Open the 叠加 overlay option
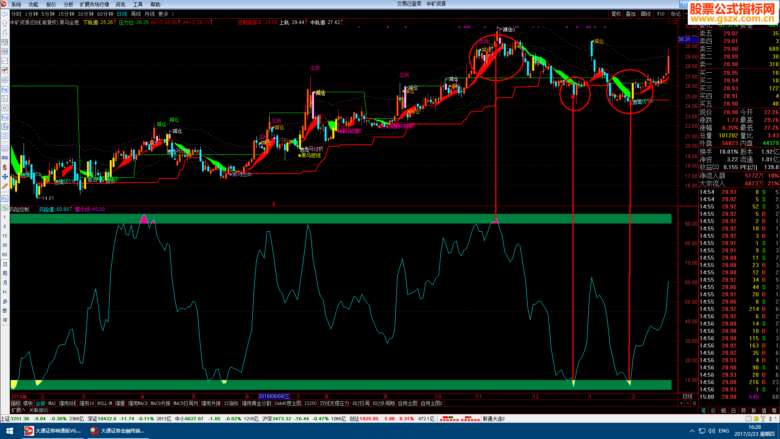Viewport: 780px width, 439px height. 631,14
